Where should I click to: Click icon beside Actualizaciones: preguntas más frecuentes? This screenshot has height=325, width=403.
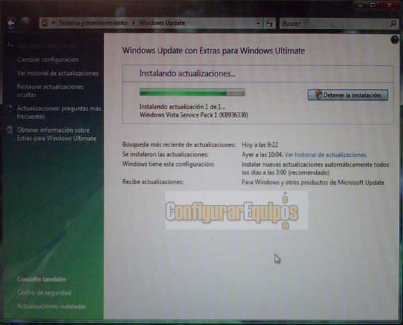pyautogui.click(x=10, y=108)
